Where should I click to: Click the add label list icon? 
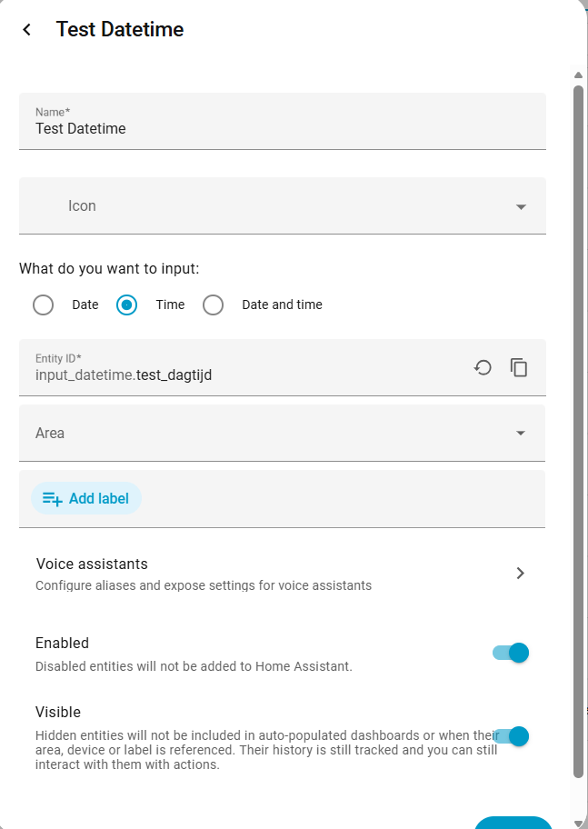pos(53,498)
